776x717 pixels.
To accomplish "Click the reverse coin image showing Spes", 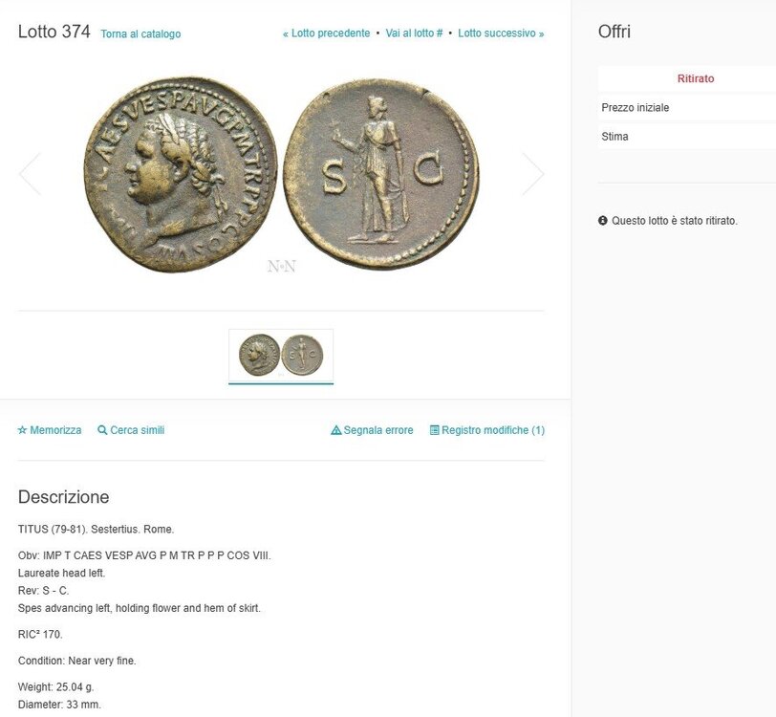I will pyautogui.click(x=381, y=172).
